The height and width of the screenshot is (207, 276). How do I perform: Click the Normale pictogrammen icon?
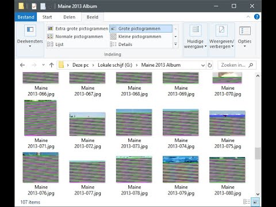(50, 36)
